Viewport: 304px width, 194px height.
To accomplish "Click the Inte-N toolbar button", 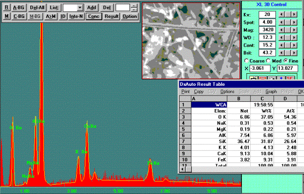I will [x=77, y=16].
